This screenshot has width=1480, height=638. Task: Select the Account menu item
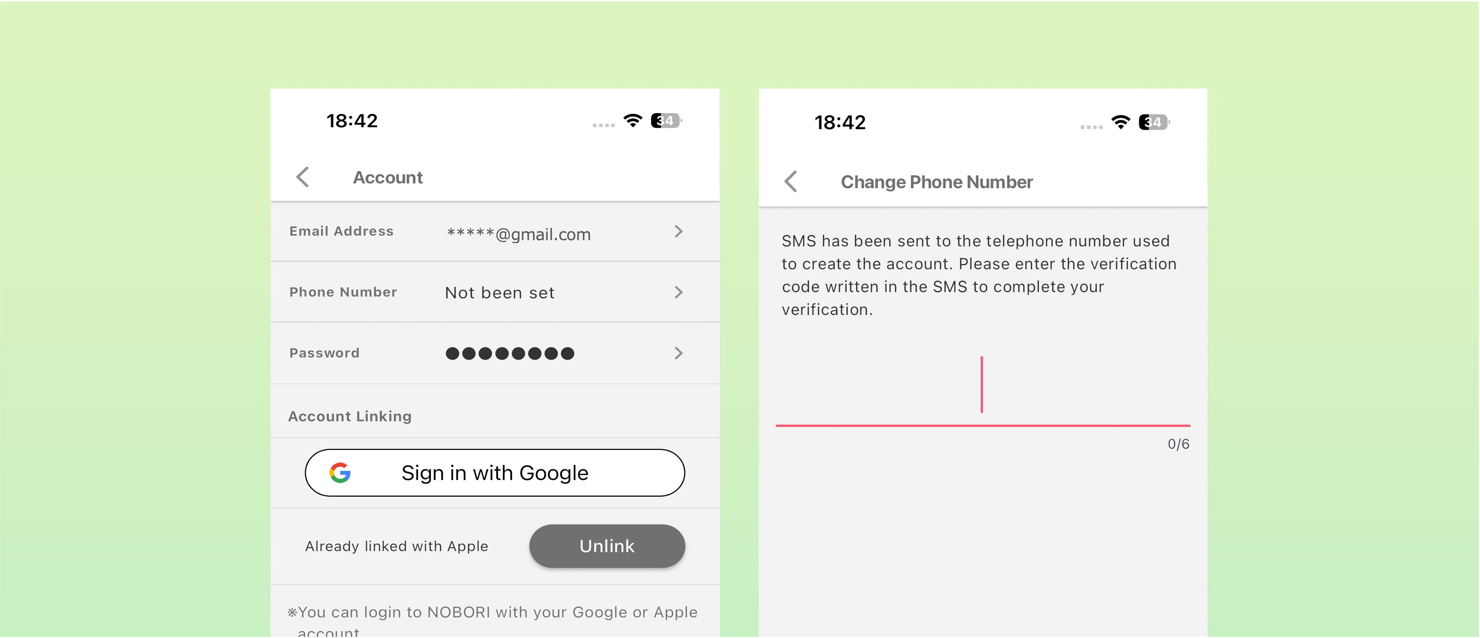(x=388, y=177)
